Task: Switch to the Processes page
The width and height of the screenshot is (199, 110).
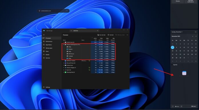Action: tap(52, 38)
